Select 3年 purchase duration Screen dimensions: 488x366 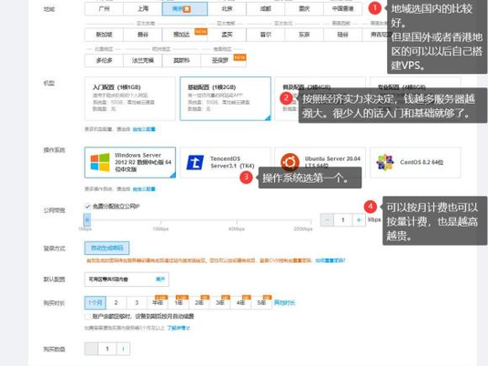pos(220,302)
